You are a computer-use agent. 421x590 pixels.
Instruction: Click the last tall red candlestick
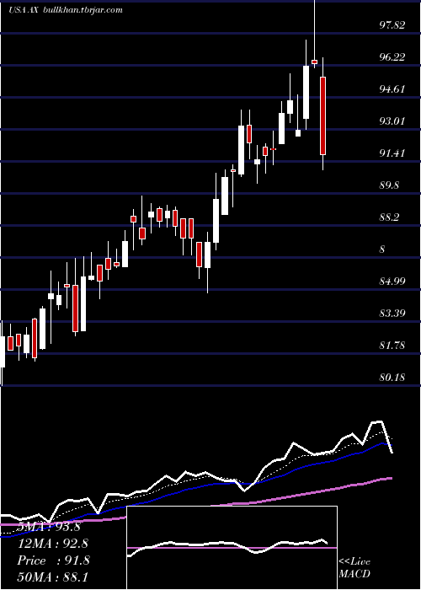pyautogui.click(x=322, y=115)
